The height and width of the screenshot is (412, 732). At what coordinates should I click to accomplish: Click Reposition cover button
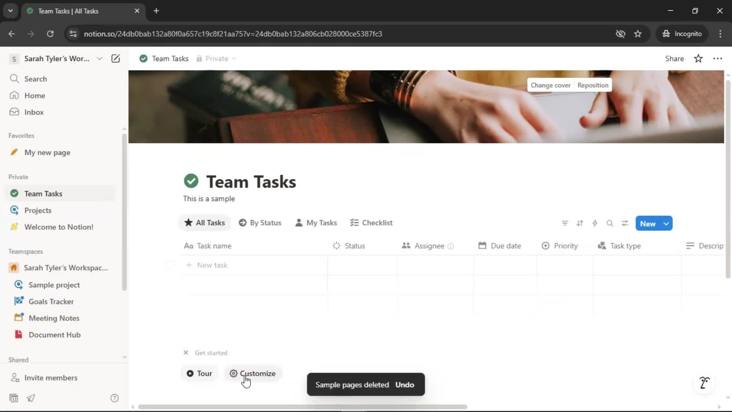pos(593,85)
